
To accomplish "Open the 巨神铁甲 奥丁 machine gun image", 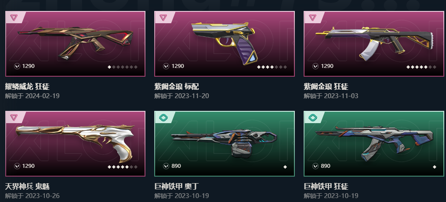I will (x=224, y=143).
